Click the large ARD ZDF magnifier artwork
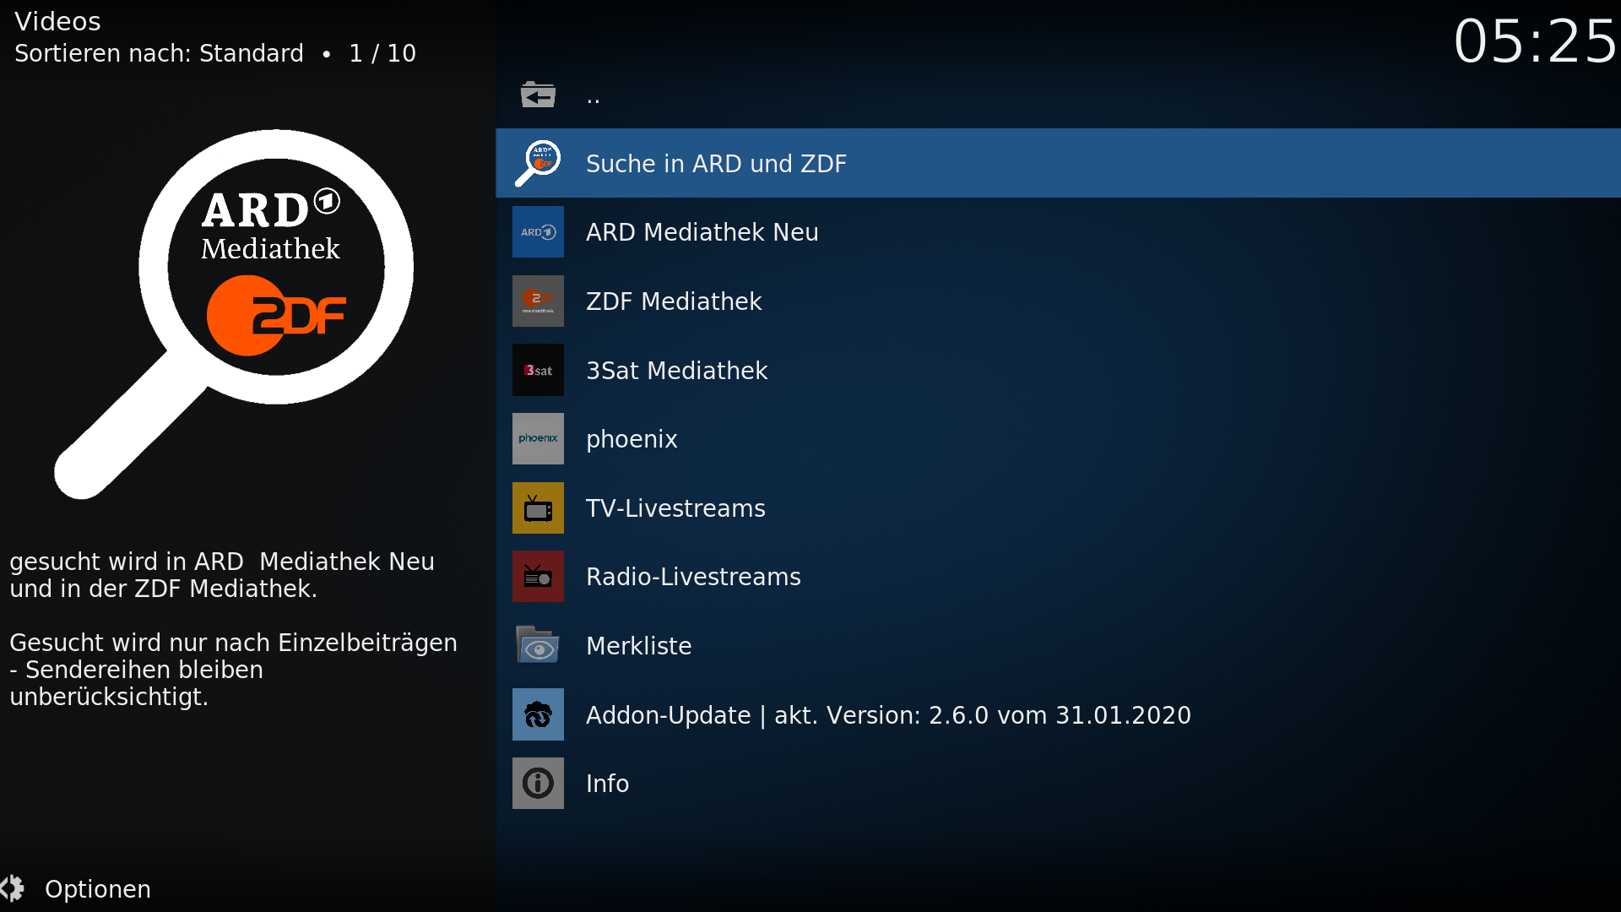This screenshot has width=1621, height=912. (x=234, y=314)
